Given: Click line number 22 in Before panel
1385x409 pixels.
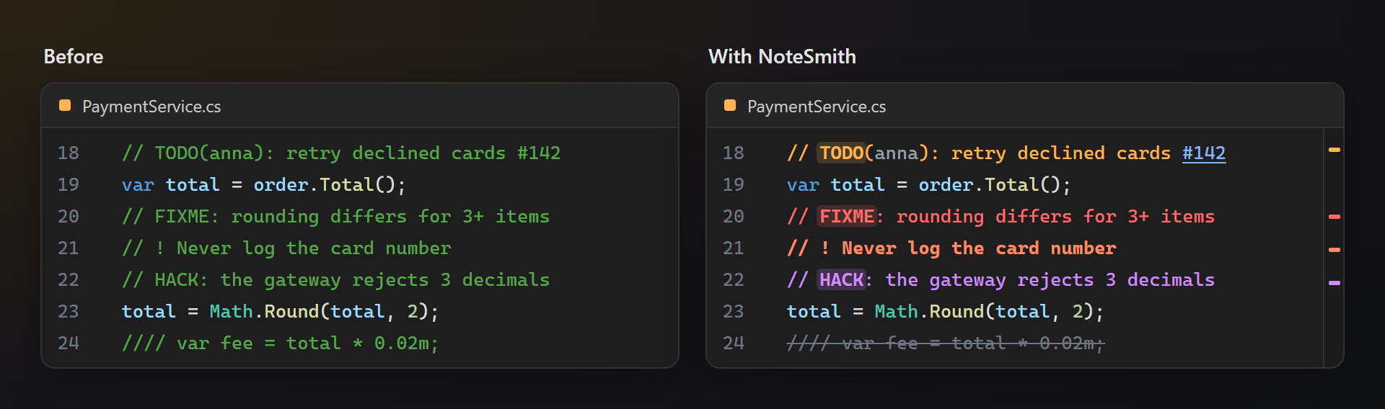Looking at the screenshot, I should pos(69,280).
